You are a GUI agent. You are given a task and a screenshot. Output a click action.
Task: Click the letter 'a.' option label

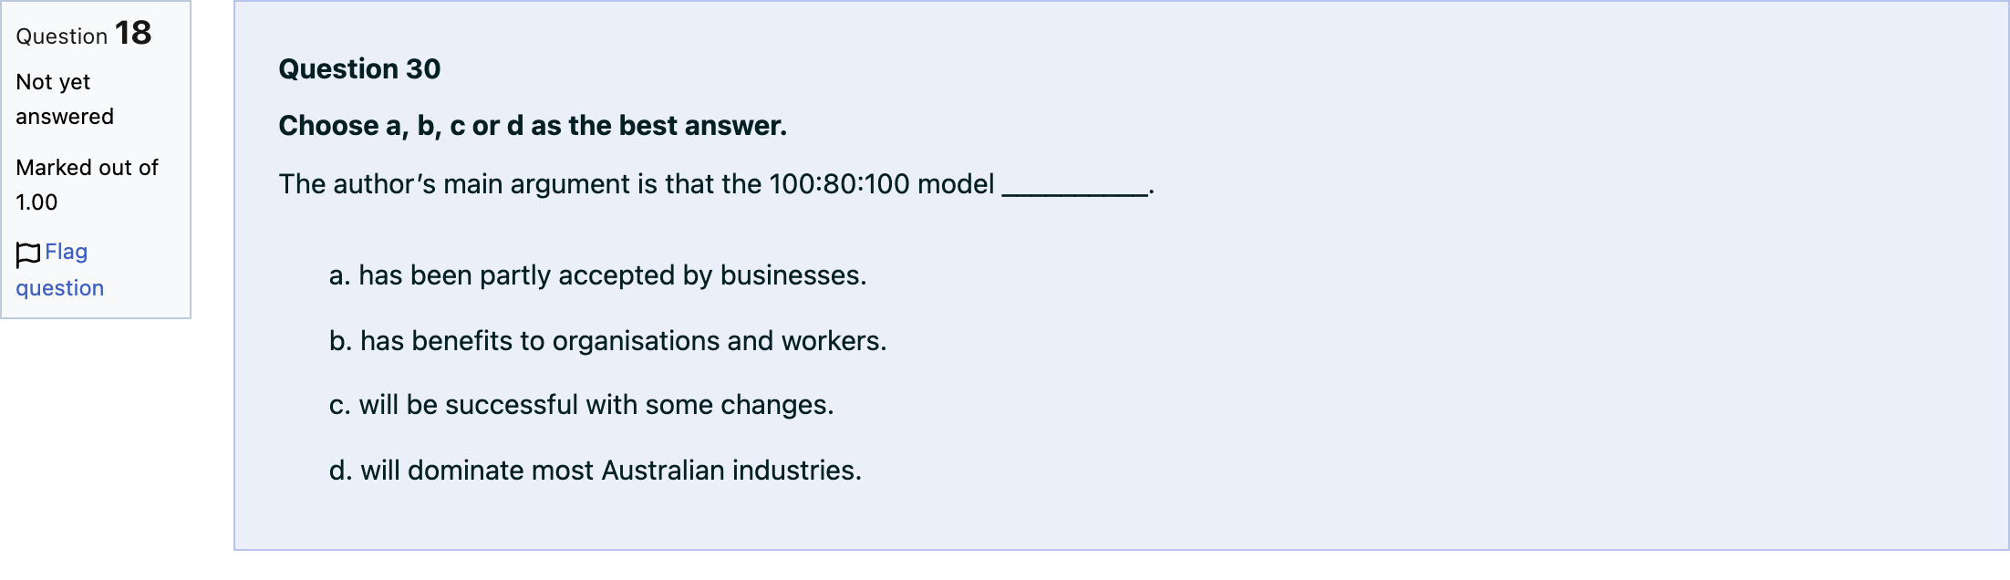coord(340,275)
